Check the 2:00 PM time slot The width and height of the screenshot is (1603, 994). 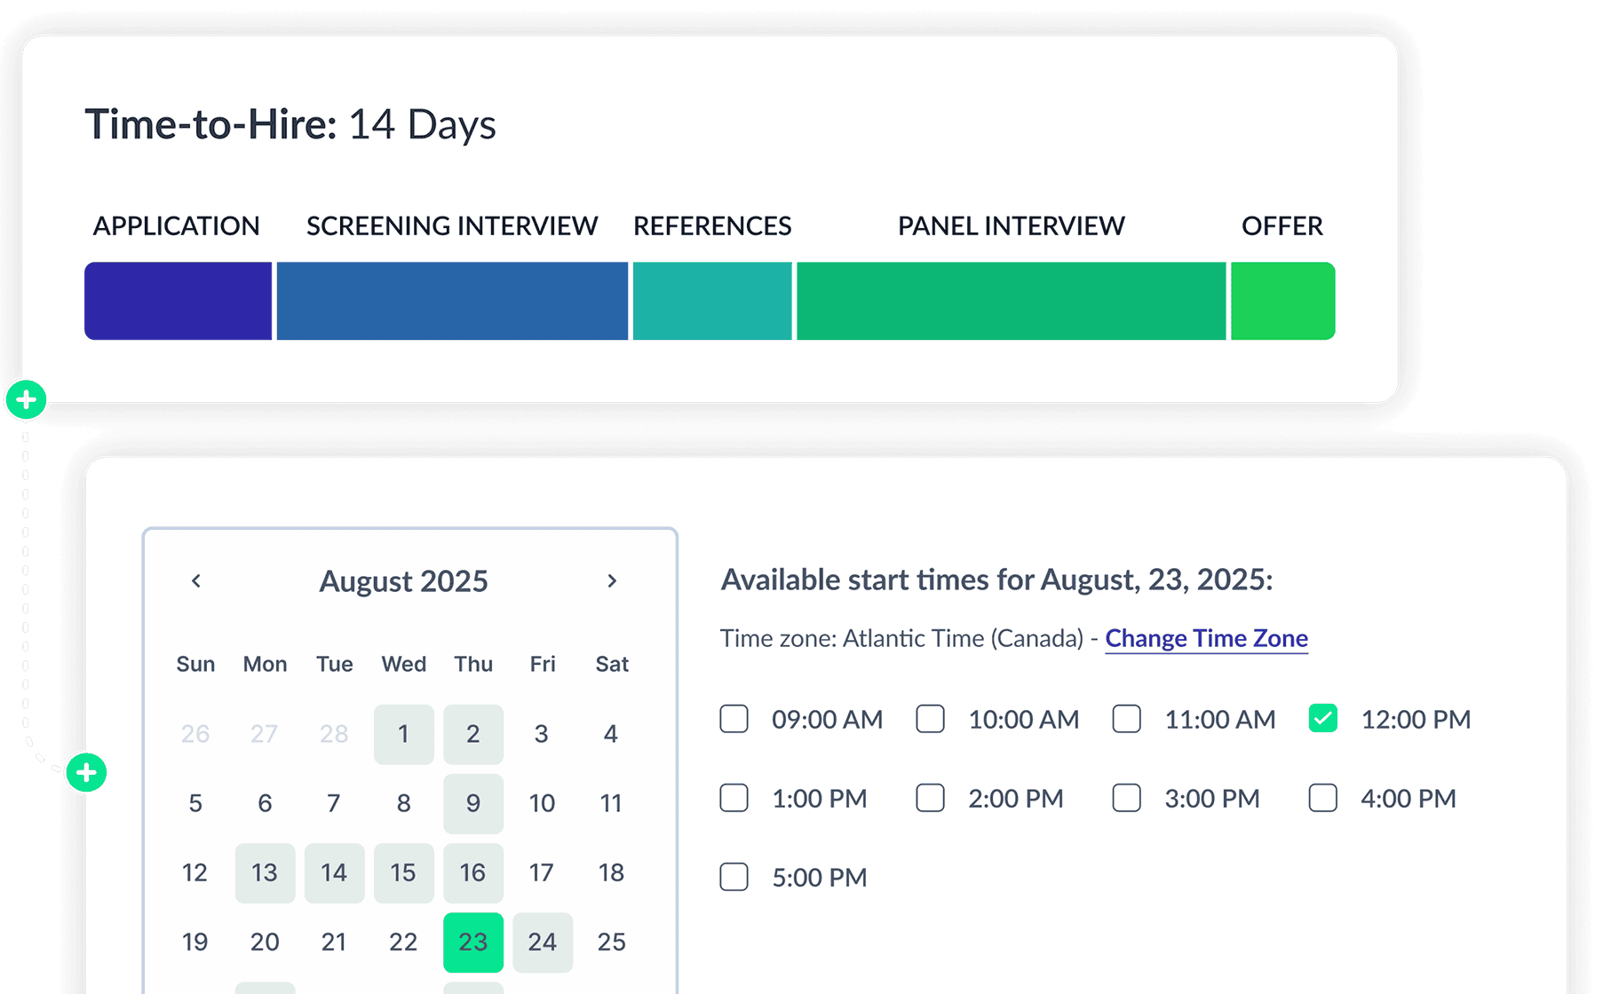(931, 798)
